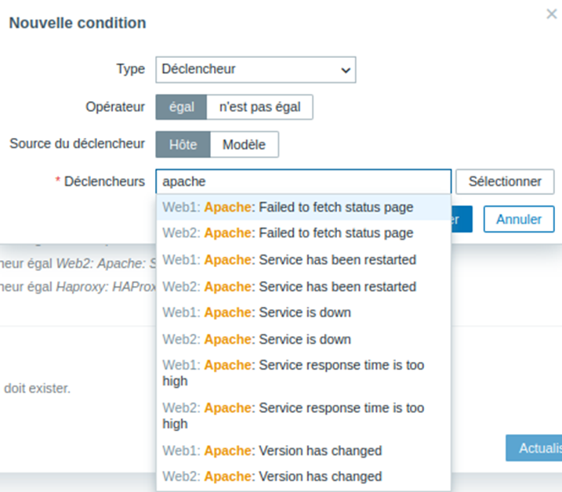Click the Déclencheurs search field
This screenshot has width=562, height=492.
coord(303,182)
